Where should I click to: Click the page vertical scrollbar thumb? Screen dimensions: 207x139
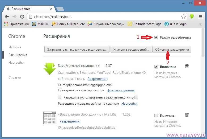[203, 43]
